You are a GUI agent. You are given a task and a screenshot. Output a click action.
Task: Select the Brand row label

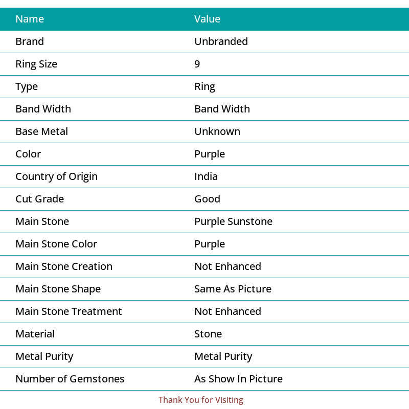[30, 41]
